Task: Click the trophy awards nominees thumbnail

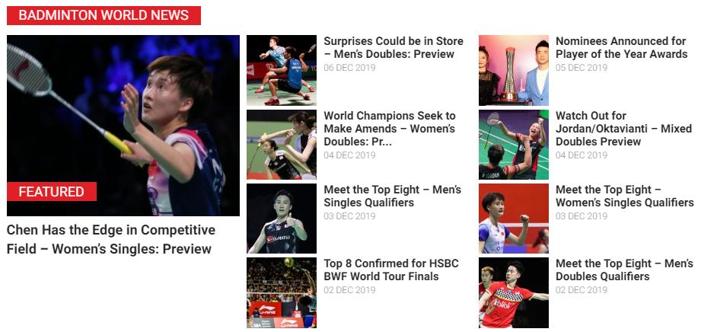Action: (x=514, y=70)
